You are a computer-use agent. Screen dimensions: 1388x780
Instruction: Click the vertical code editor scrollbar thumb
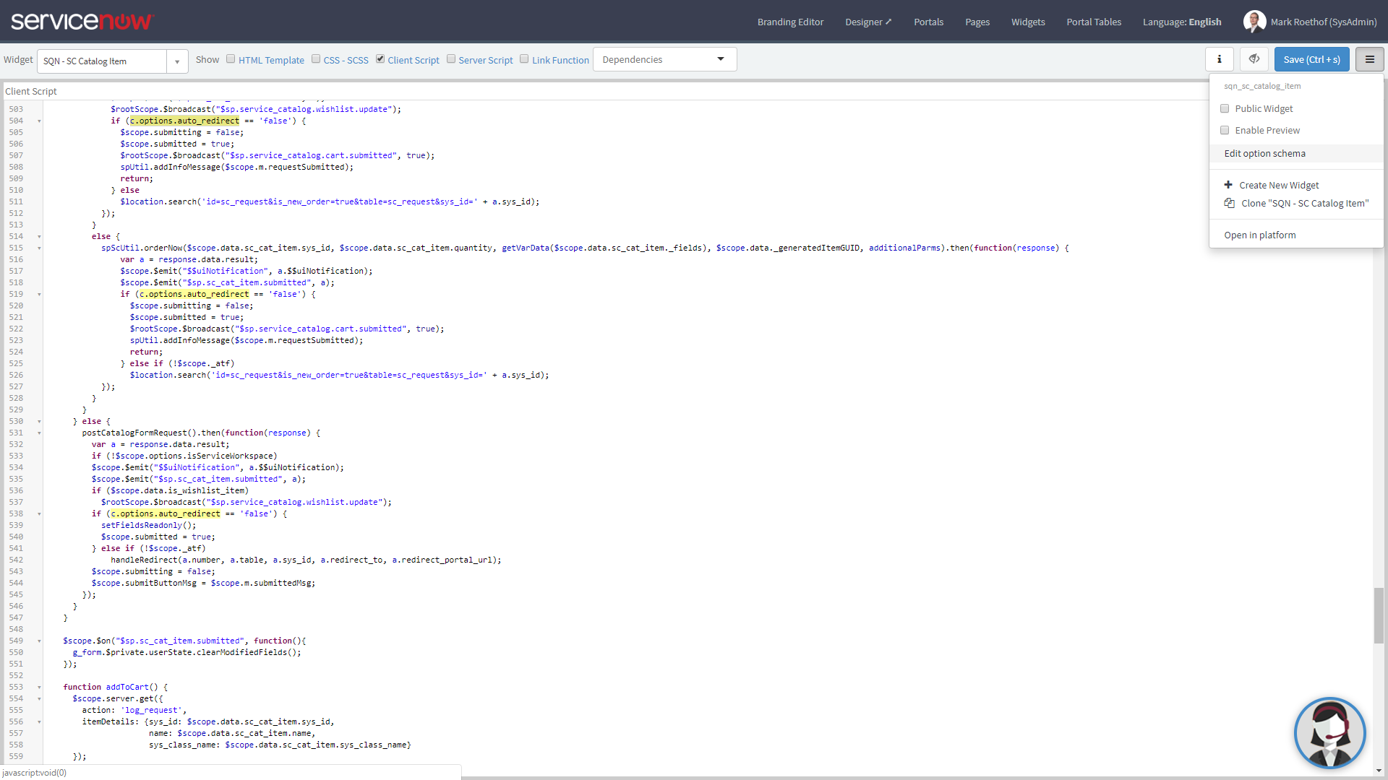pos(1379,615)
